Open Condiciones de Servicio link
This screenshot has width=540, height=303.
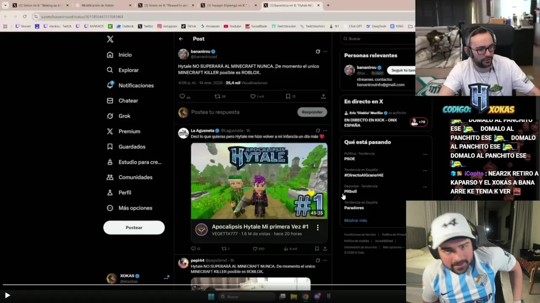pos(360,234)
